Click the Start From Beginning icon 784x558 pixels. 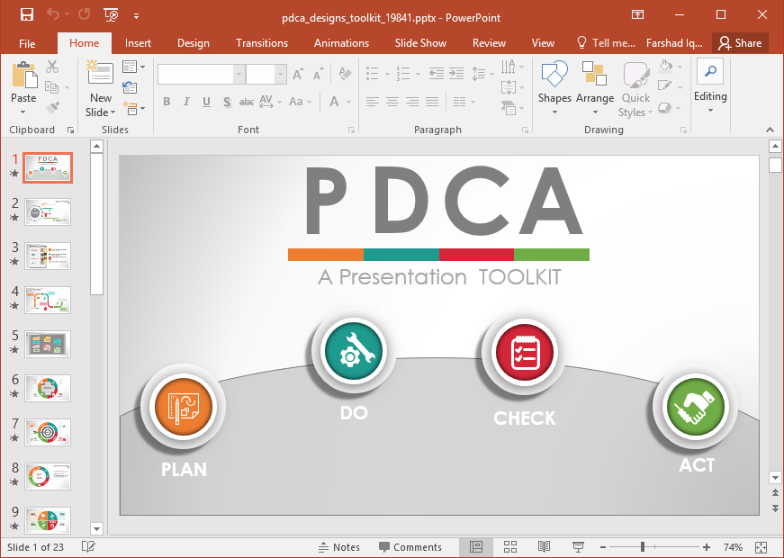[112, 15]
